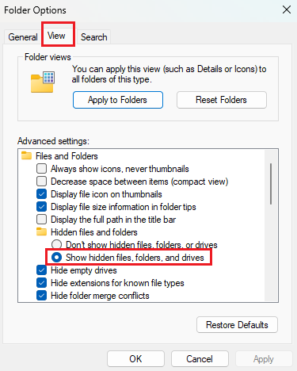
Task: Confirm with the OK button
Action: [135, 359]
